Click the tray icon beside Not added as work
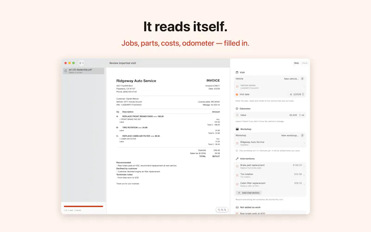The width and height of the screenshot is (371, 232). (x=237, y=207)
